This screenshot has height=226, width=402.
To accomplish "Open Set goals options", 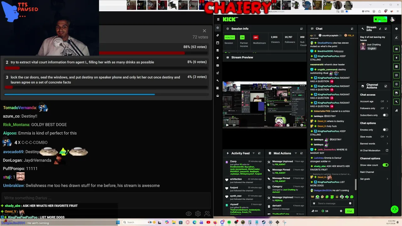I will [374, 179].
